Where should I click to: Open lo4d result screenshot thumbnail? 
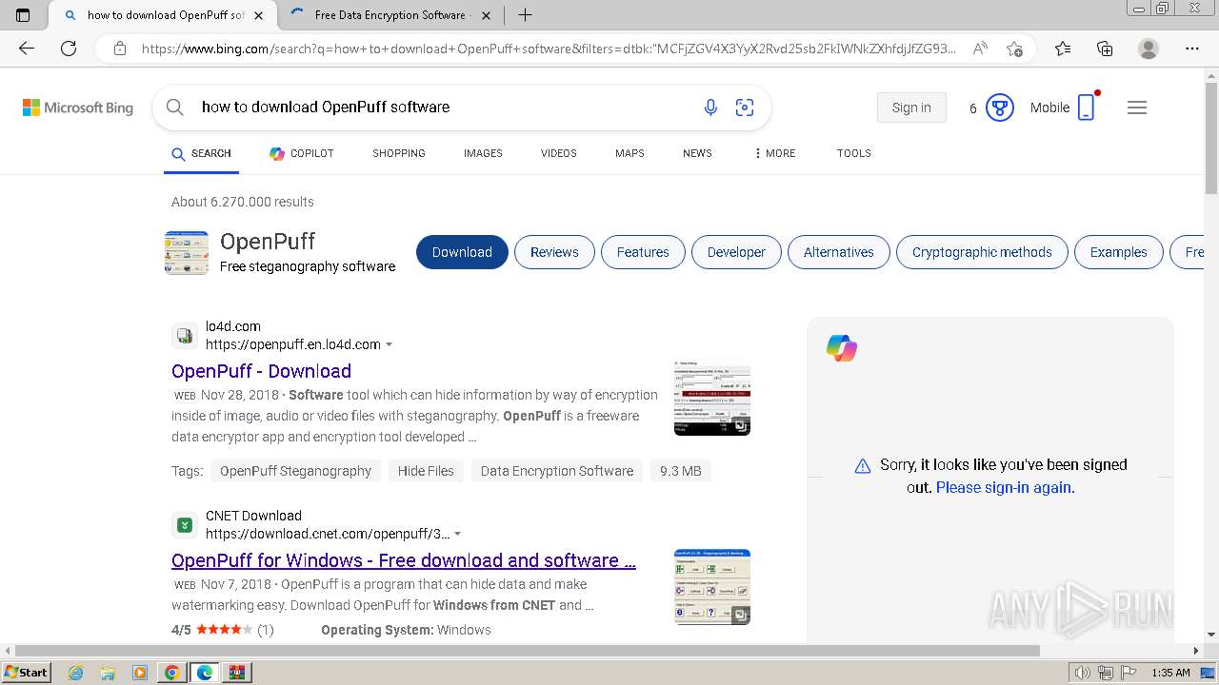pyautogui.click(x=712, y=398)
